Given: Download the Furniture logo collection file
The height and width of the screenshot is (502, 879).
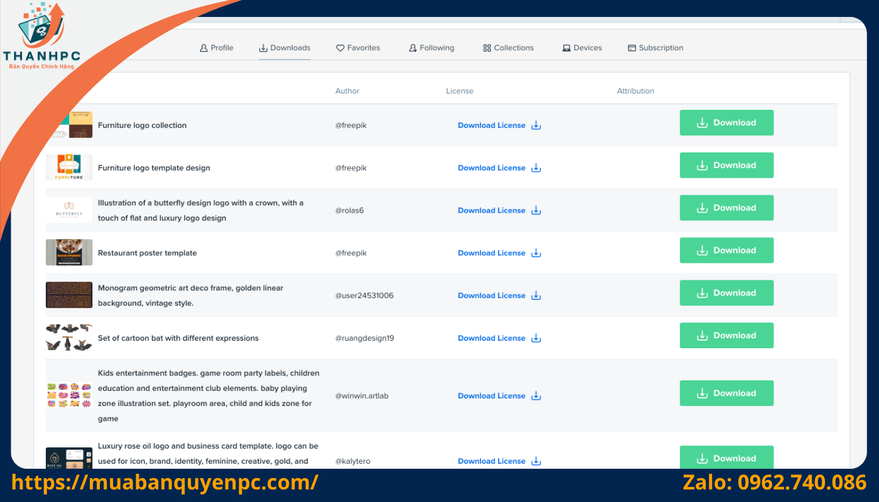Looking at the screenshot, I should coord(726,123).
